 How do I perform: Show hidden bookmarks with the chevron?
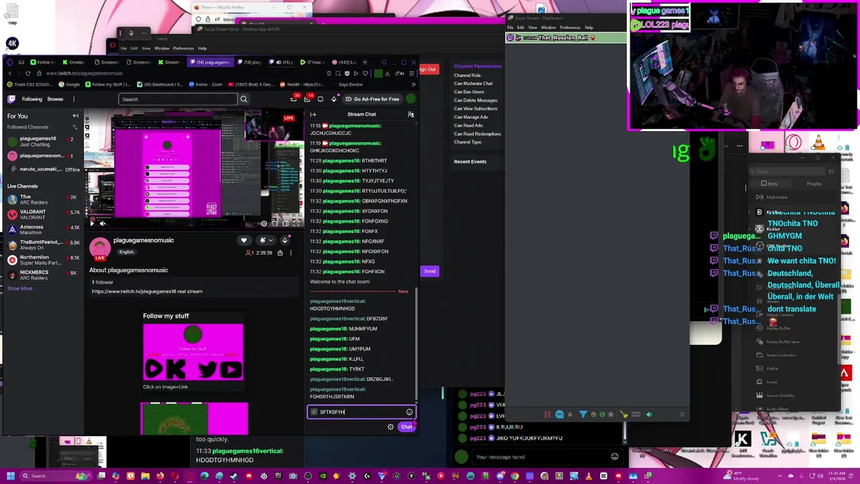click(413, 85)
